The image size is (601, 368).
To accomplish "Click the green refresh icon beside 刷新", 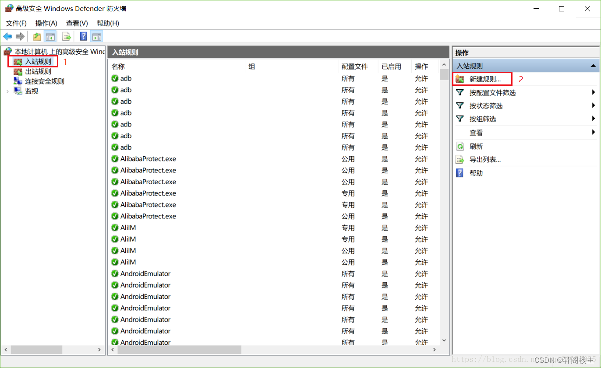I will (x=460, y=146).
